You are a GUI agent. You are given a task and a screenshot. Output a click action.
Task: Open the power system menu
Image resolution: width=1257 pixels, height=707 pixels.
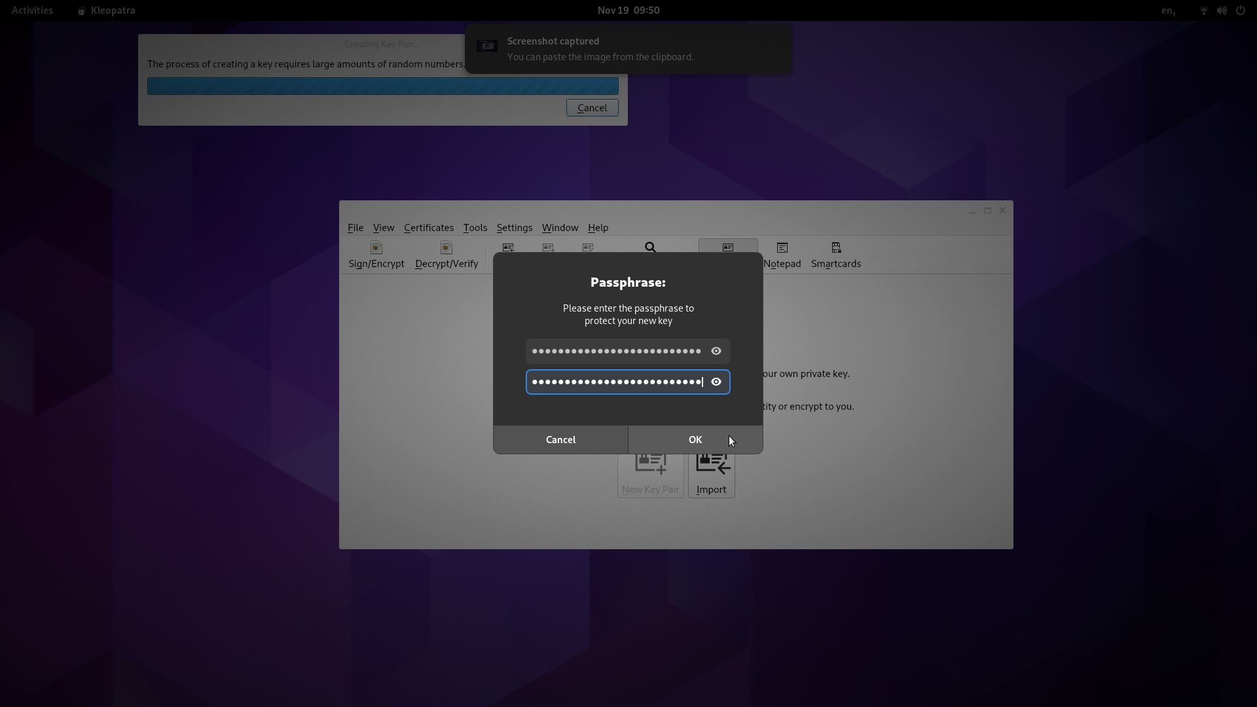point(1240,10)
